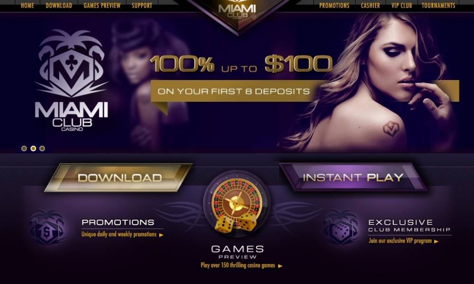474x284 pixels.
Task: Click the purple Instant Play button
Action: point(353,177)
